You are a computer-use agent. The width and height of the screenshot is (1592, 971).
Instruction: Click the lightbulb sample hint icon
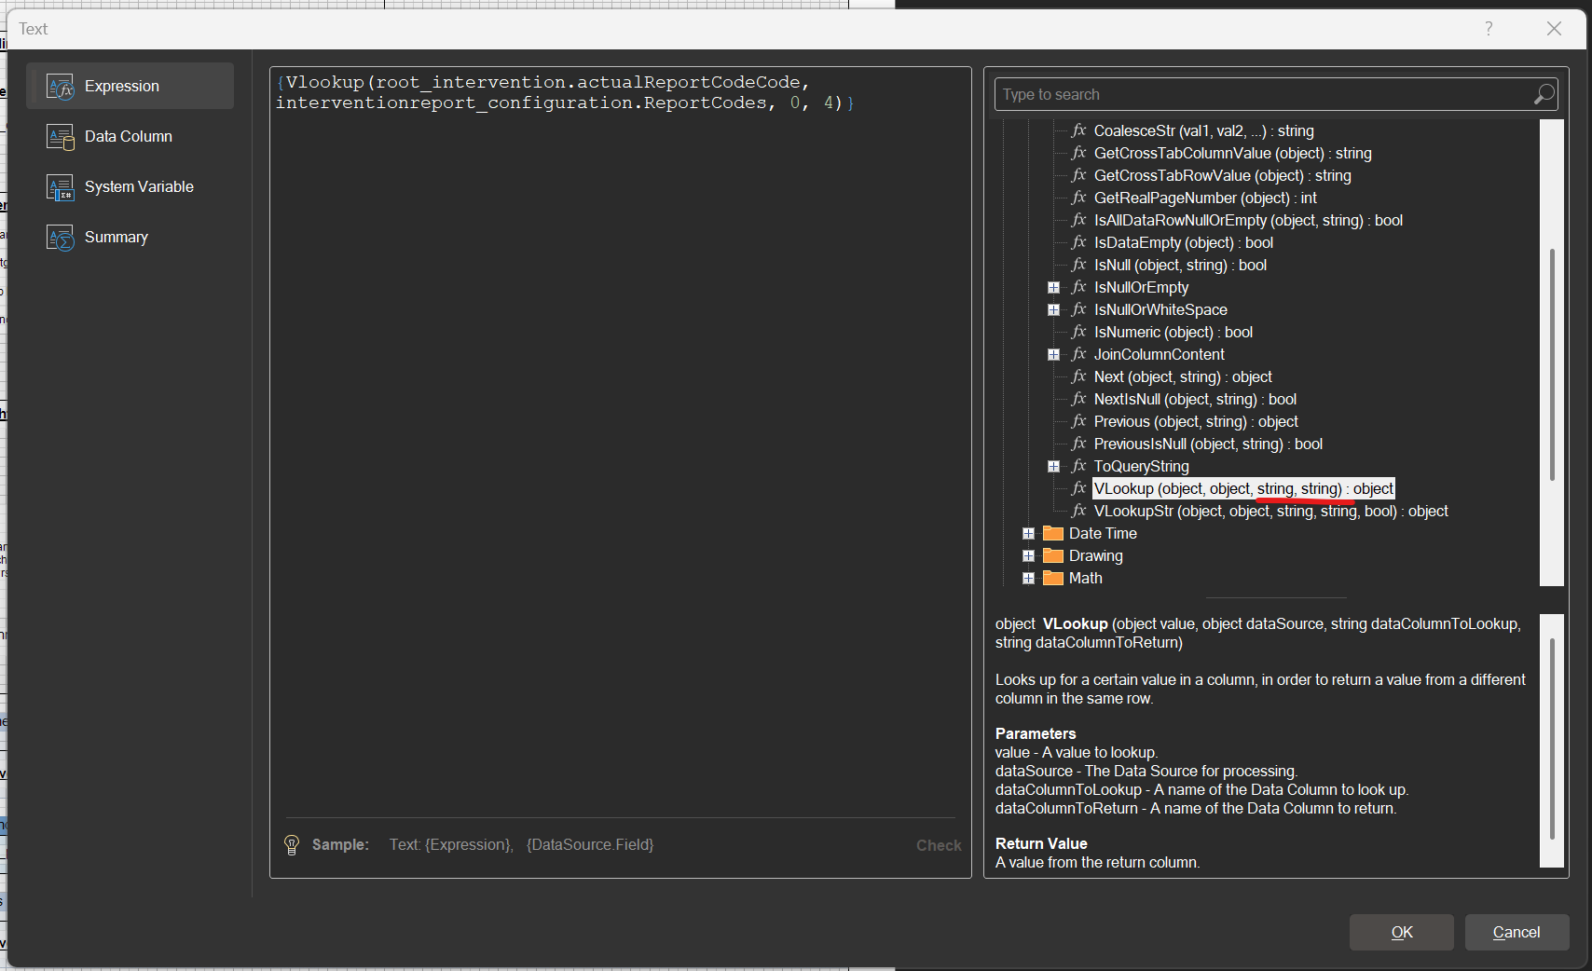(292, 845)
